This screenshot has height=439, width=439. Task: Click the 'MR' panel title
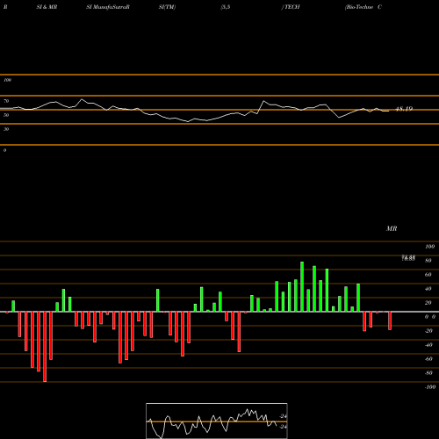392,228
